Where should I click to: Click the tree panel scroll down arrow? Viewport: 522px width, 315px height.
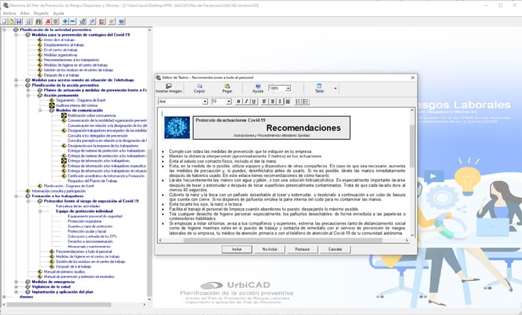(149, 299)
